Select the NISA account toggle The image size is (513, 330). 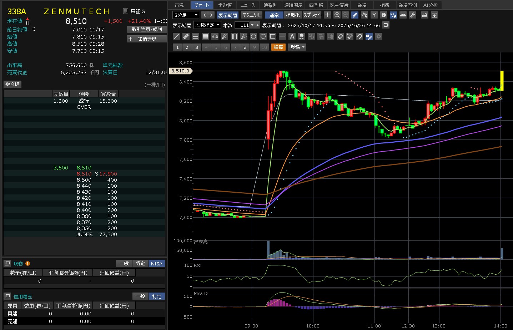tap(156, 264)
